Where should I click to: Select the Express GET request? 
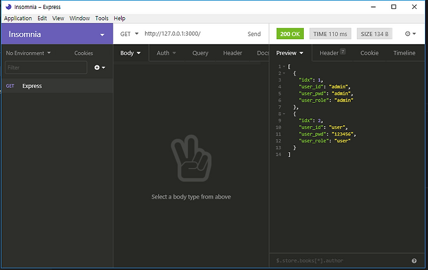pos(57,86)
